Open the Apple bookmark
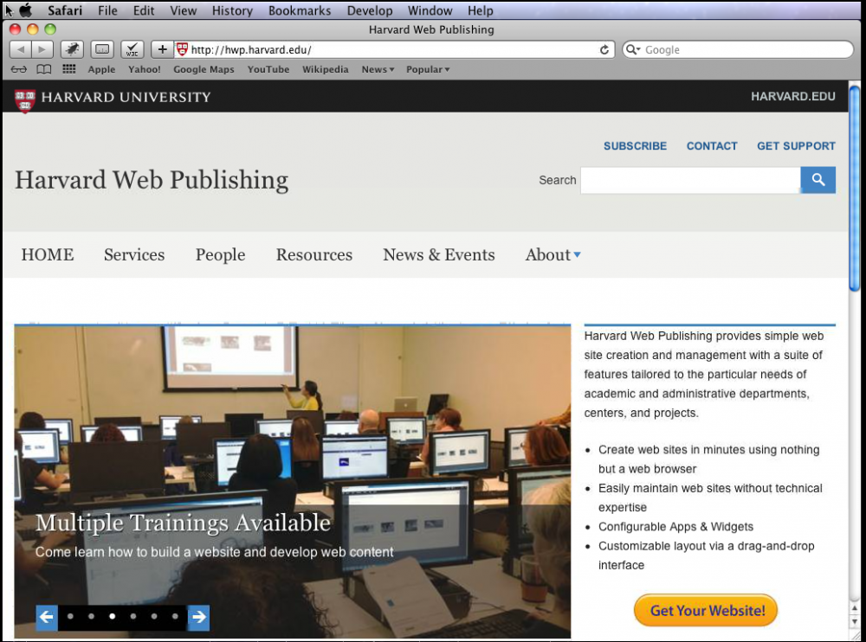Viewport: 866px width, 642px height. point(101,69)
